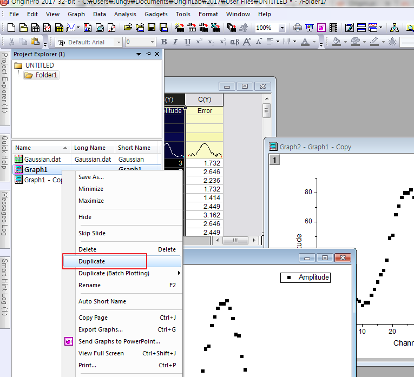Click the New Notes icon
414x377 pixels.
point(100,28)
